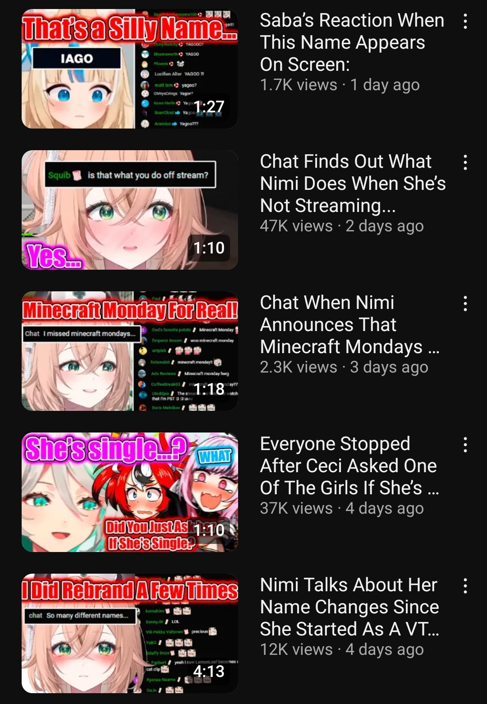Open more options for Saba's Reaction video
This screenshot has height=704, width=487.
(x=465, y=21)
